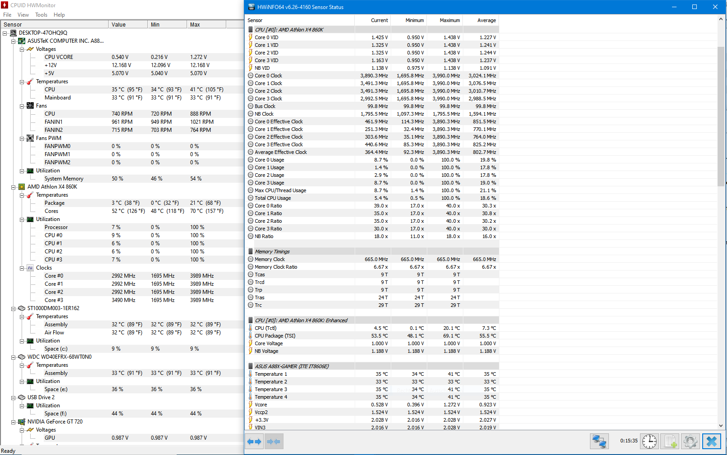Click the collapse arrows button in HWiNFO toolbar

click(x=274, y=441)
